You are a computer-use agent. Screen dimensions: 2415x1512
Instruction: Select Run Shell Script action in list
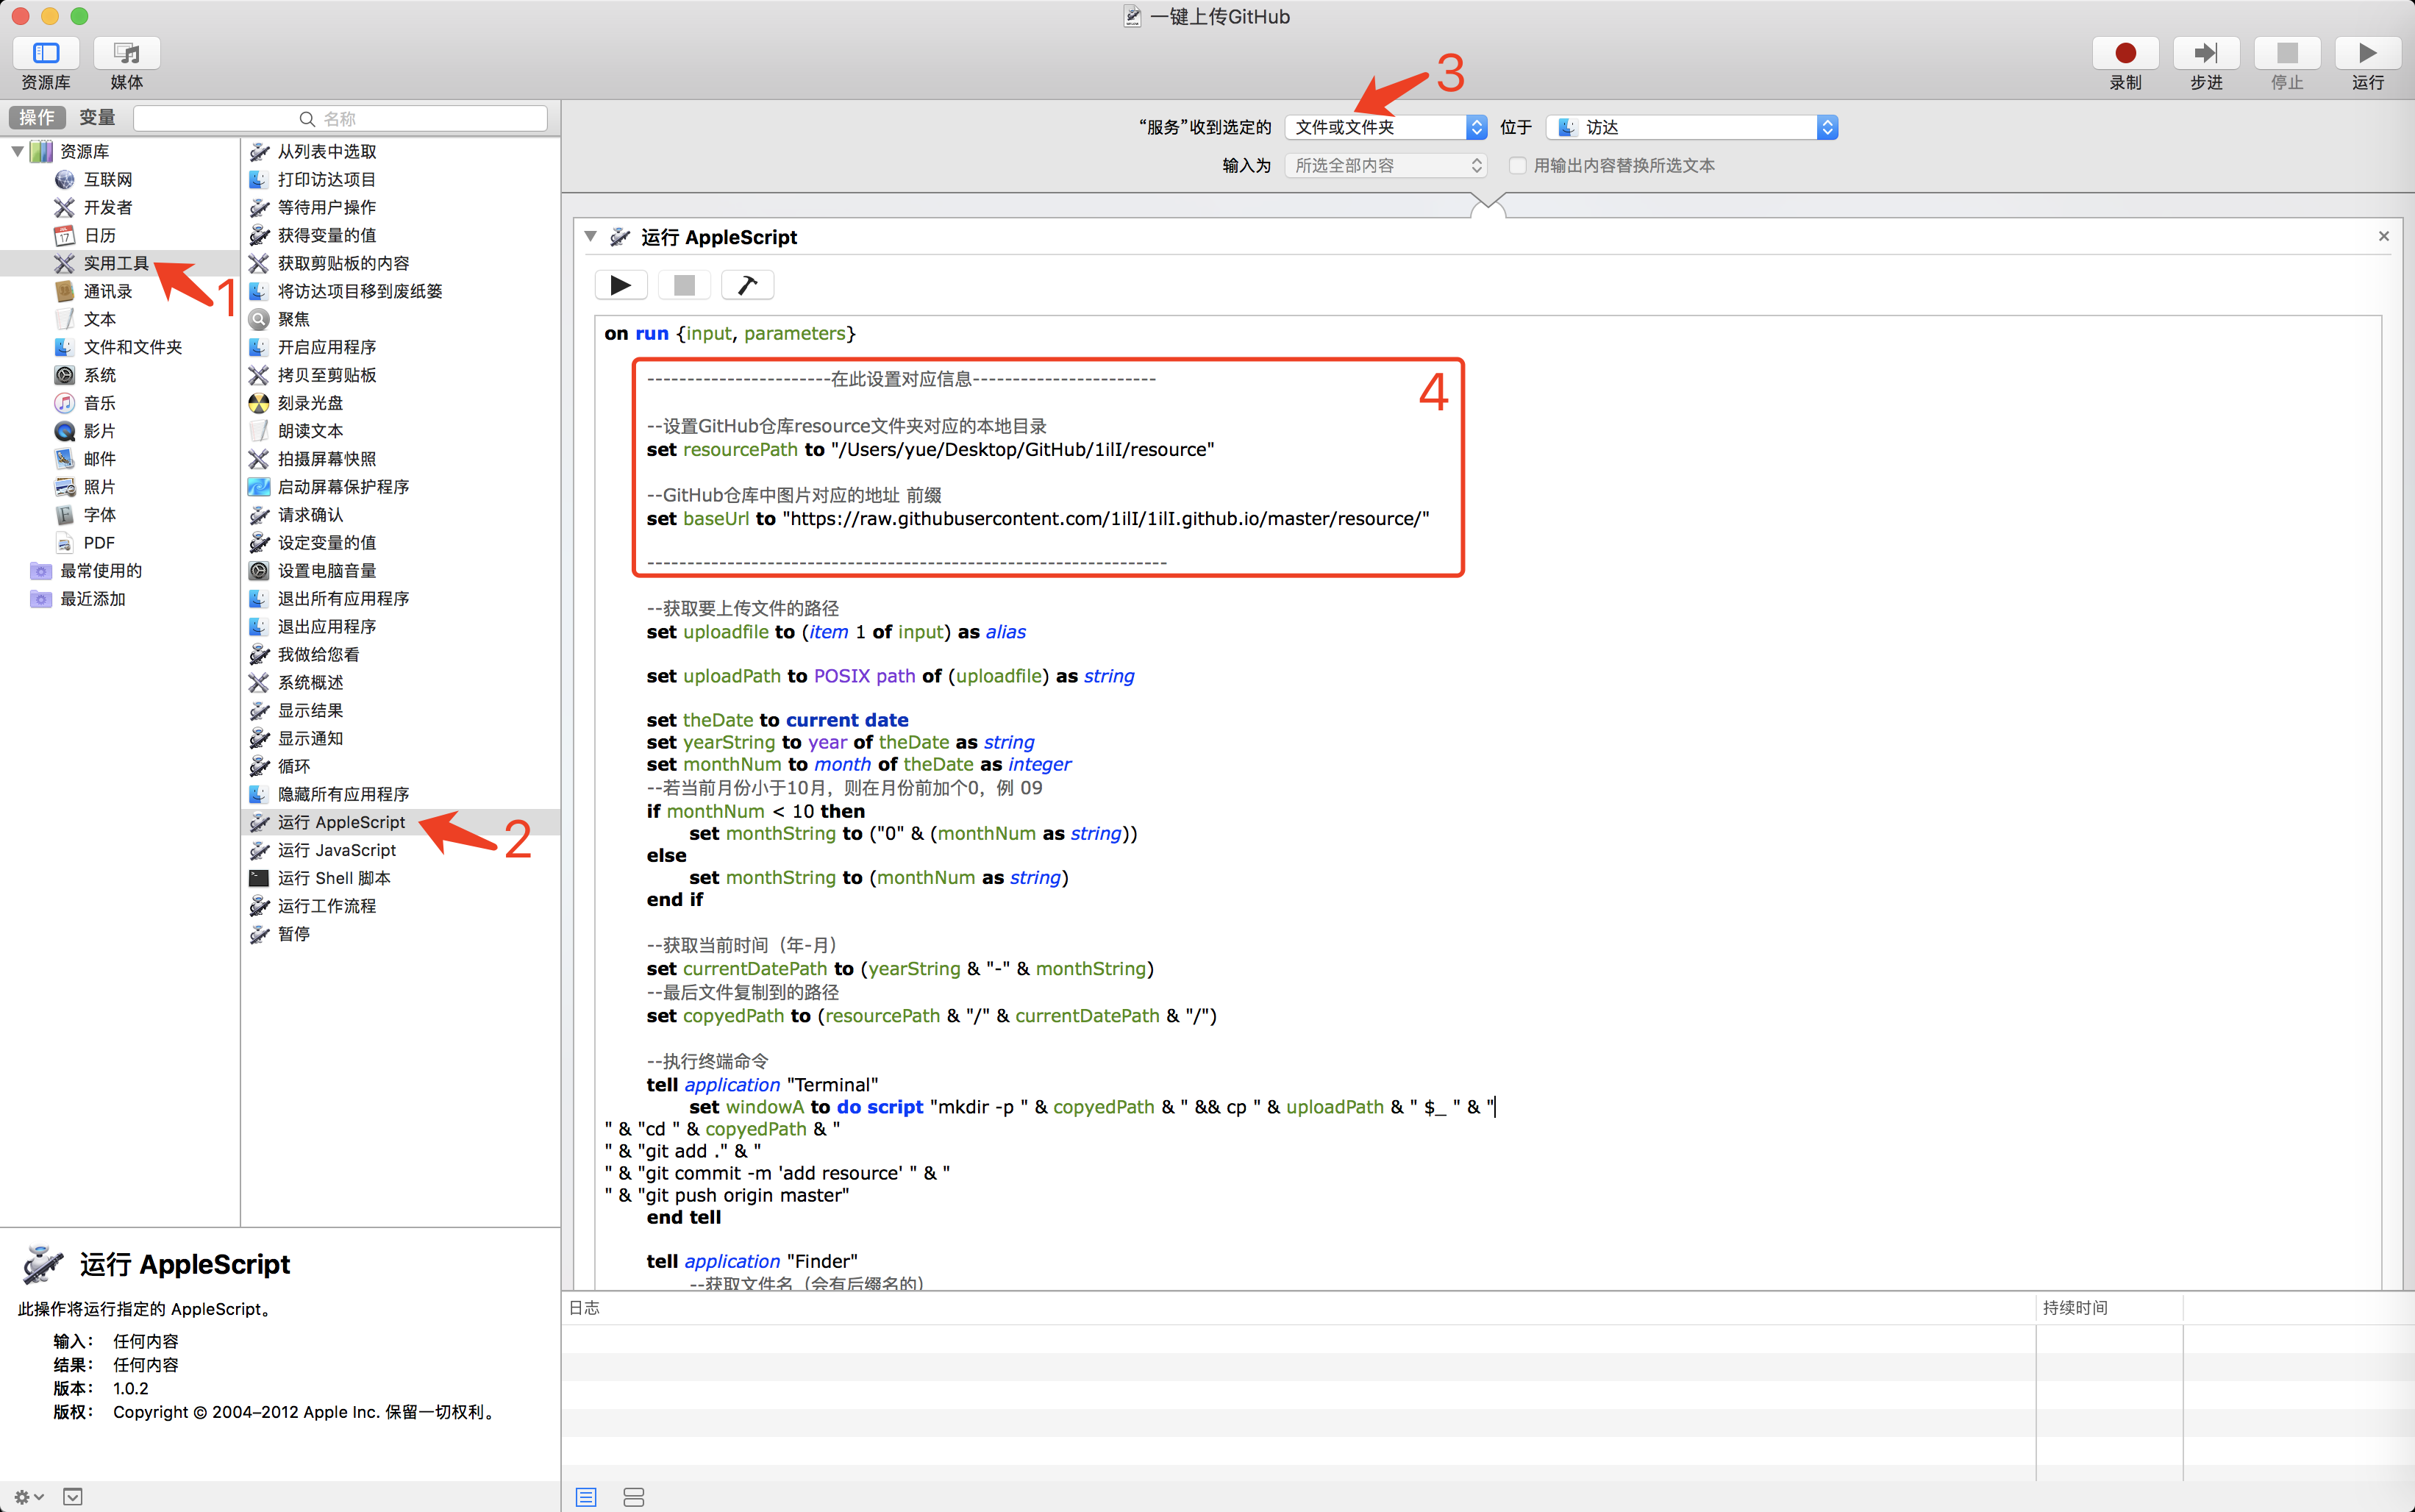click(334, 878)
